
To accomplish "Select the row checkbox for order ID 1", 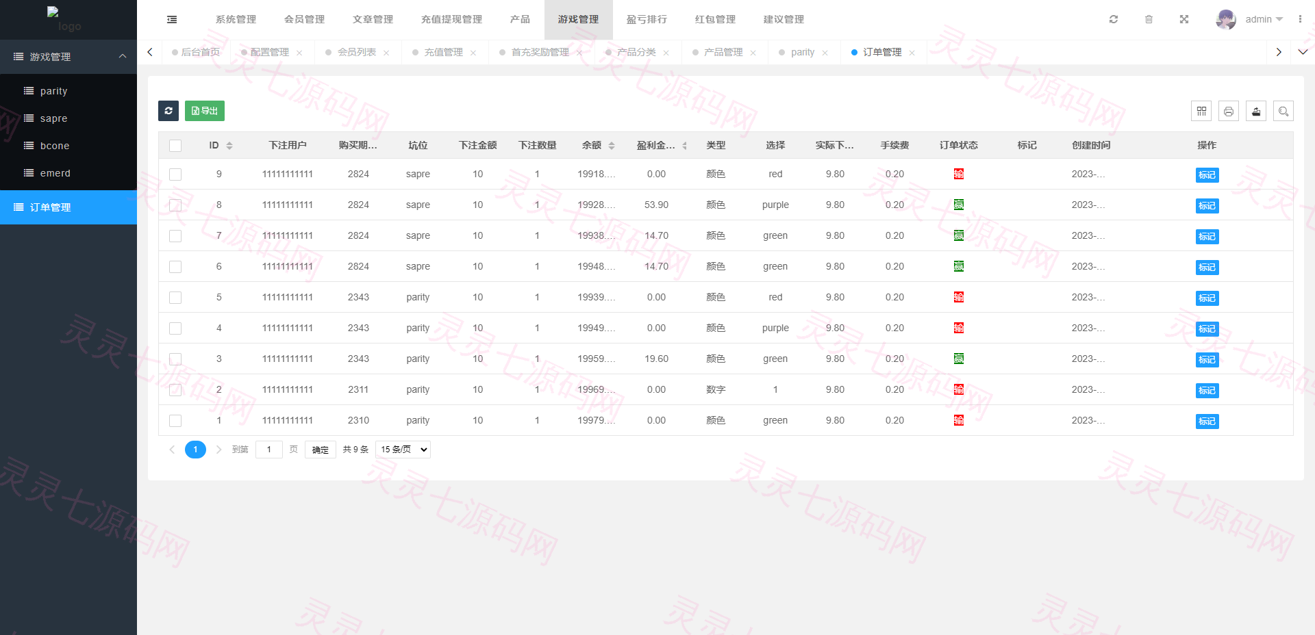I will click(x=175, y=421).
